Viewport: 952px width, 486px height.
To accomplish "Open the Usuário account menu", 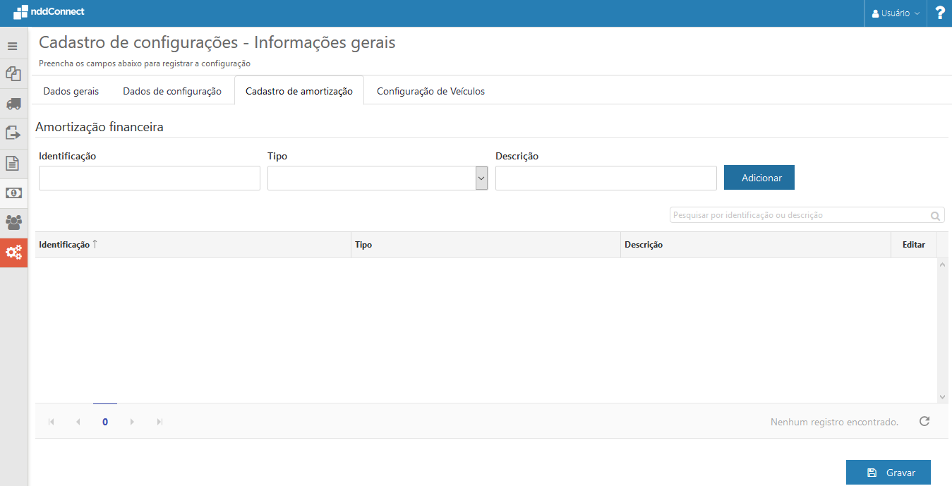I will click(x=895, y=13).
